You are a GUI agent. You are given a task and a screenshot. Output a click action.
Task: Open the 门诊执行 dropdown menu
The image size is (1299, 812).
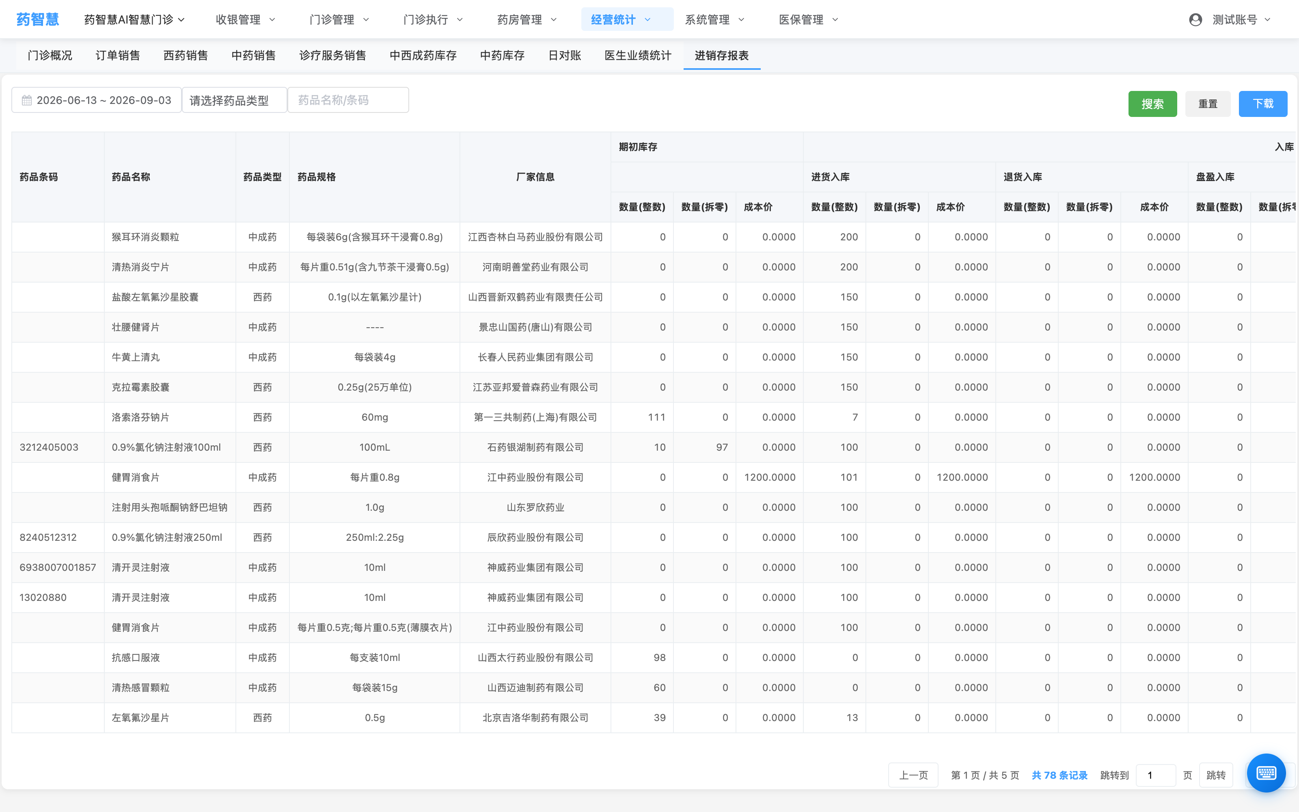pos(433,20)
